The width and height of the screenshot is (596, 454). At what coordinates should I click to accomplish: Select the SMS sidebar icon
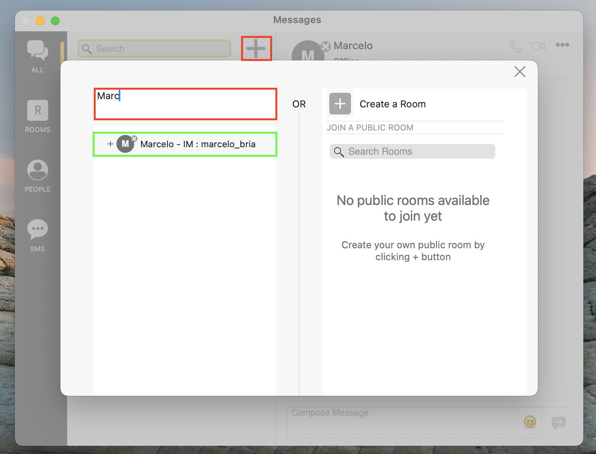(37, 235)
